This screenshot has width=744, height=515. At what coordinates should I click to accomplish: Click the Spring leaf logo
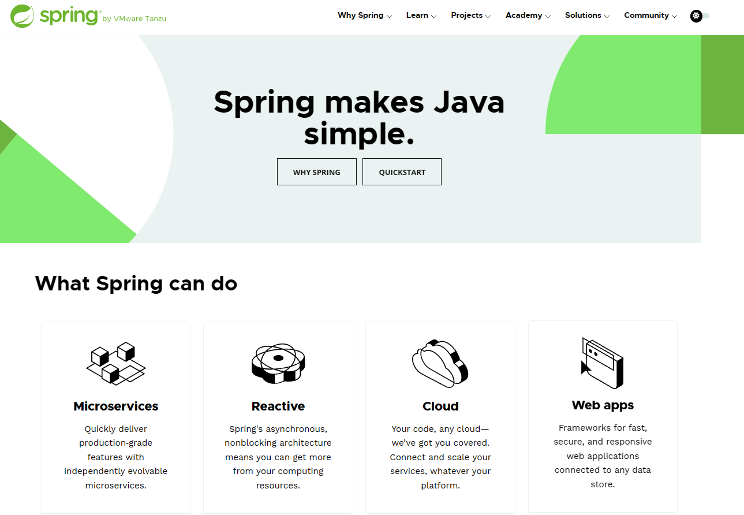pos(23,16)
